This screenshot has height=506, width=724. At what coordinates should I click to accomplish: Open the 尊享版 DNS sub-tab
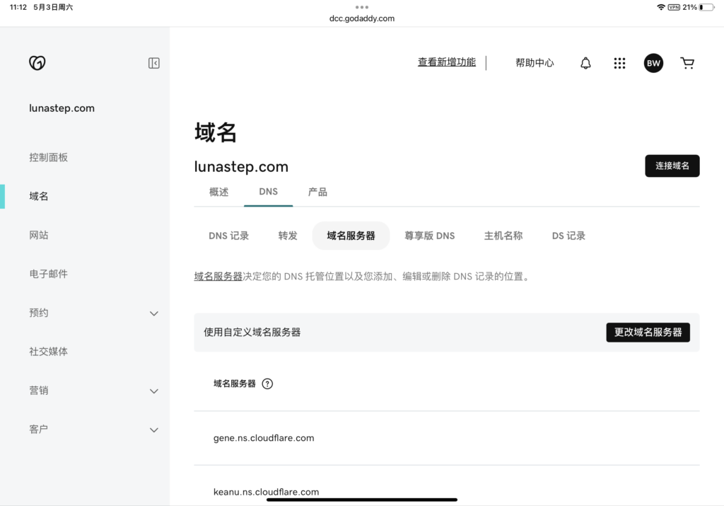pos(429,236)
